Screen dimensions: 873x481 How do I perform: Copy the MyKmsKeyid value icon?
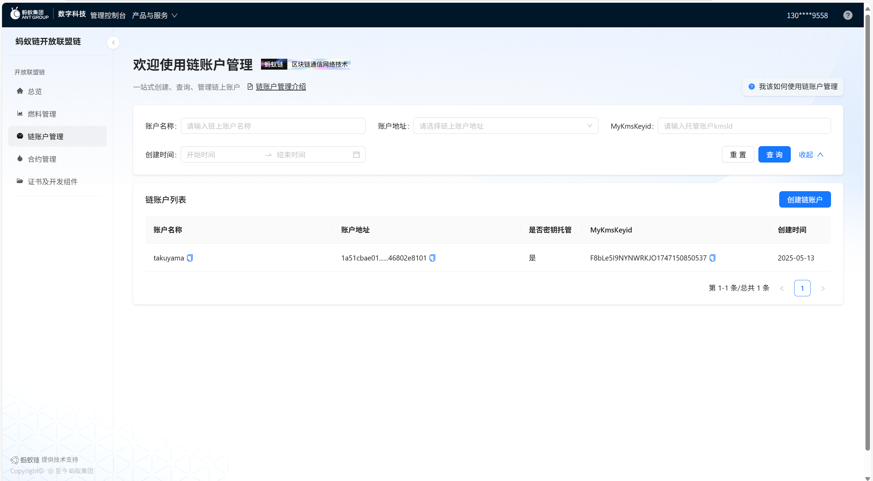712,258
